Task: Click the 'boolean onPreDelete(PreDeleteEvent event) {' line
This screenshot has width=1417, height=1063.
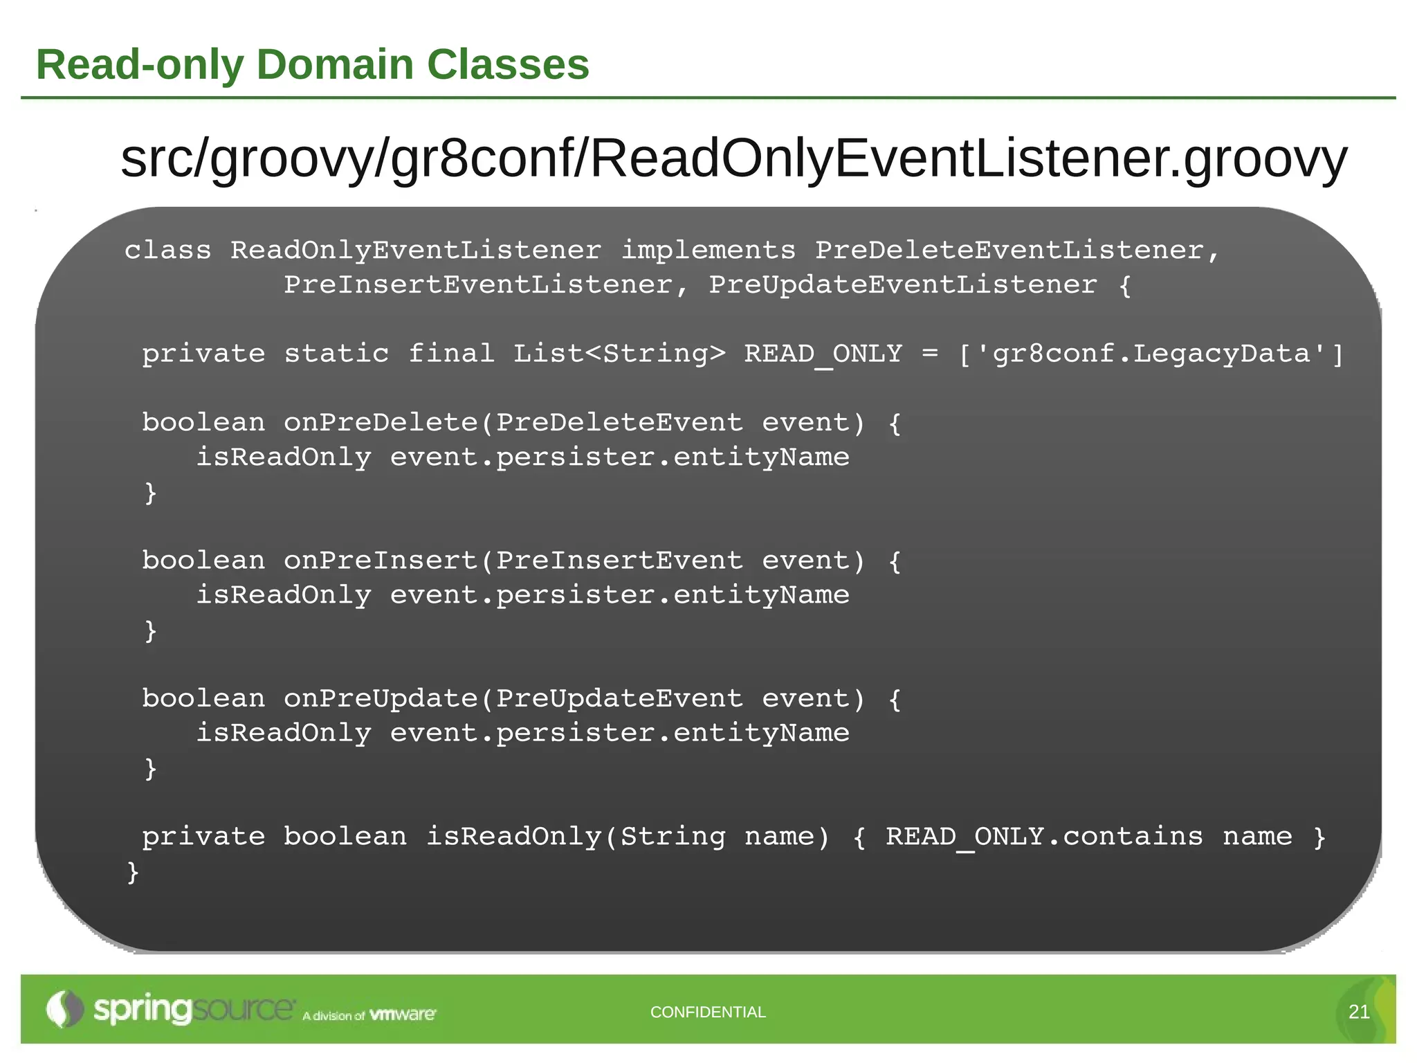Action: tap(522, 423)
